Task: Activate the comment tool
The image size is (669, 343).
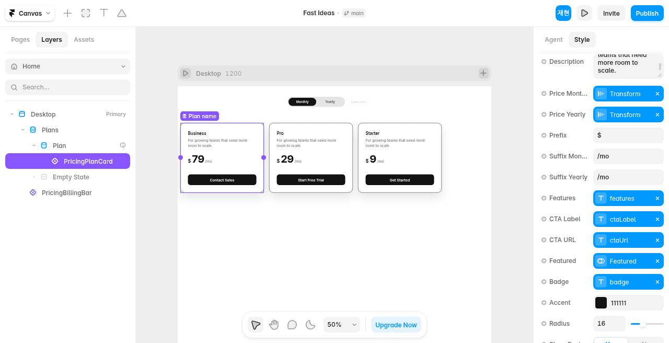Action: click(292, 325)
